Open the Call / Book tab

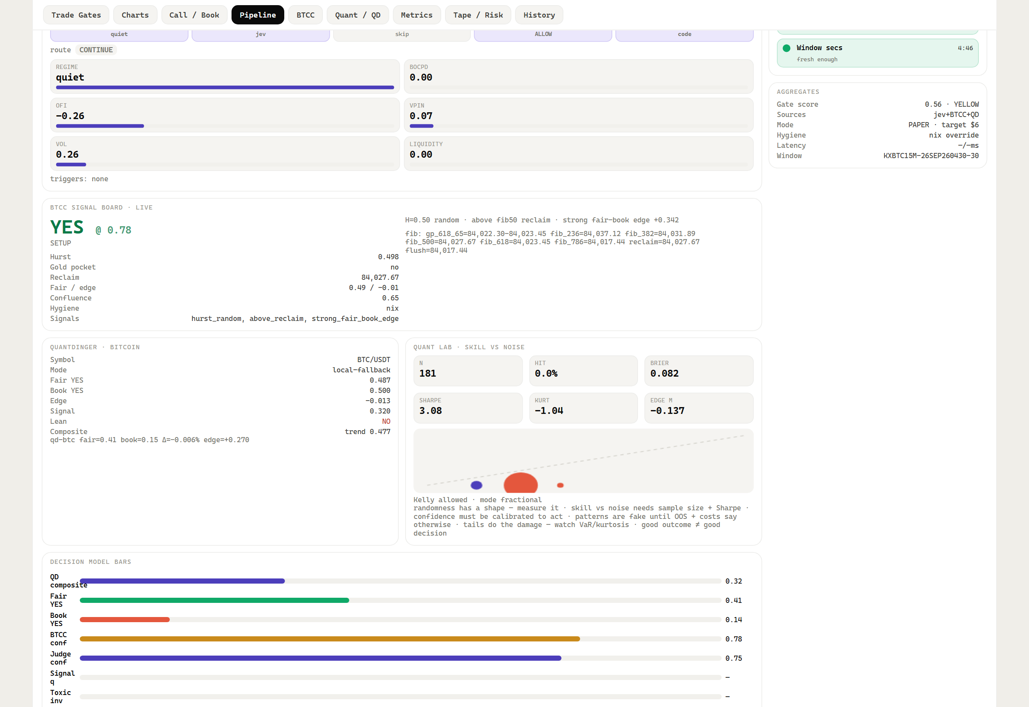(194, 15)
